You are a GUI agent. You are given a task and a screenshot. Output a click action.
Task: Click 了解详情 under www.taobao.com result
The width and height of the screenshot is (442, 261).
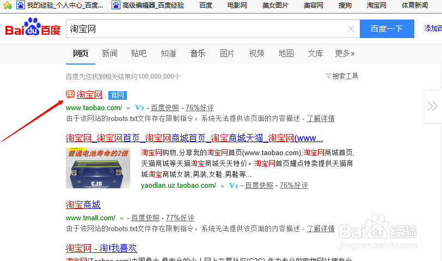click(x=321, y=118)
